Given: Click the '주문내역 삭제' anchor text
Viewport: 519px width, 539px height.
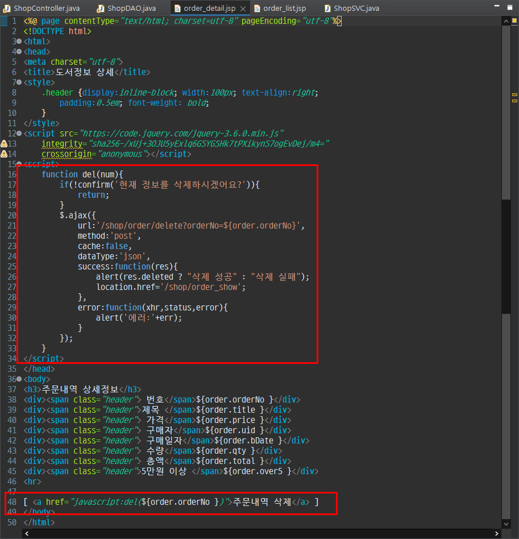Looking at the screenshot, I should pos(262,502).
